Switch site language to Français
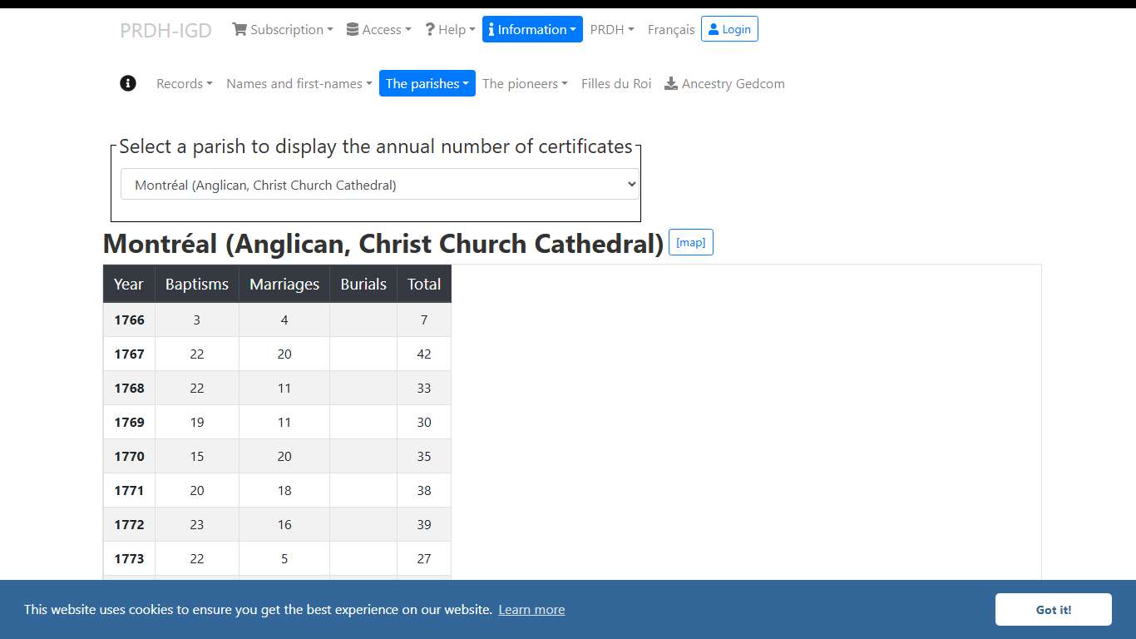The image size is (1136, 639). 670,29
